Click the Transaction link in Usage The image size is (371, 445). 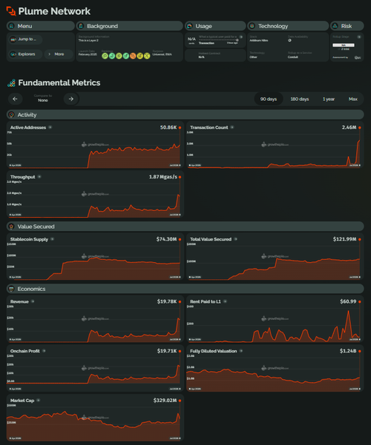click(206, 43)
